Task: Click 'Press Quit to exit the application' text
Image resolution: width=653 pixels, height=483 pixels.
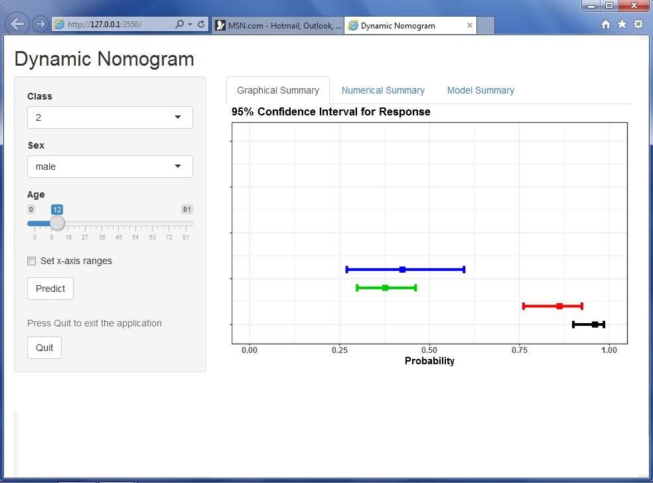Action: [94, 324]
